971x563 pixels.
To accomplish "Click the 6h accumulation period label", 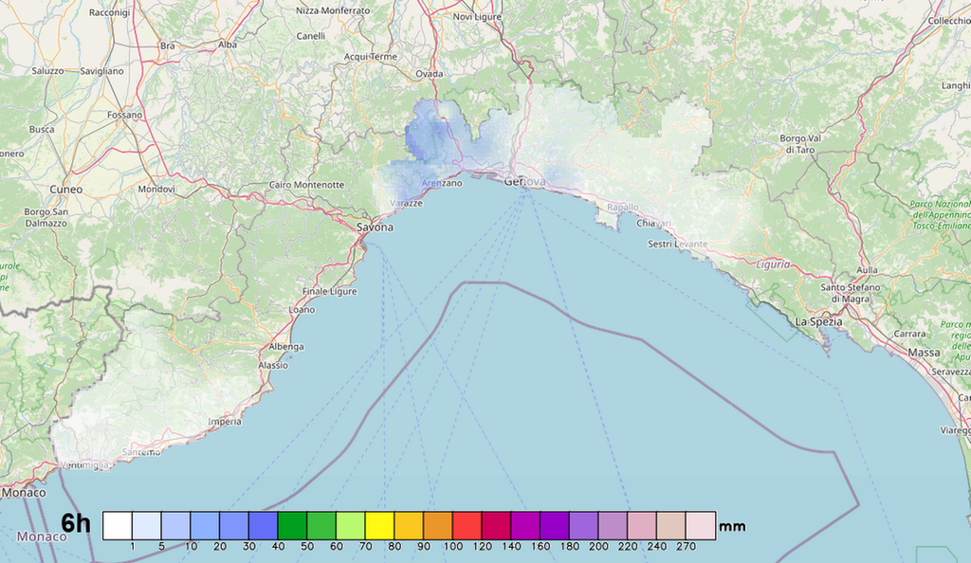I will point(76,524).
